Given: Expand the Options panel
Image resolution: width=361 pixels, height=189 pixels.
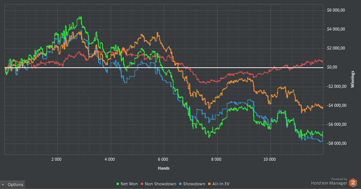Looking at the screenshot, I should pos(12,185).
